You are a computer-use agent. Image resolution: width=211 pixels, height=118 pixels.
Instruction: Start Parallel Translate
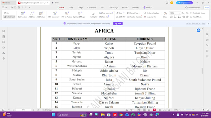135,17
